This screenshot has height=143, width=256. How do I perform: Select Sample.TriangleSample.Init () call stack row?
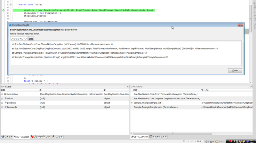[191, 103]
